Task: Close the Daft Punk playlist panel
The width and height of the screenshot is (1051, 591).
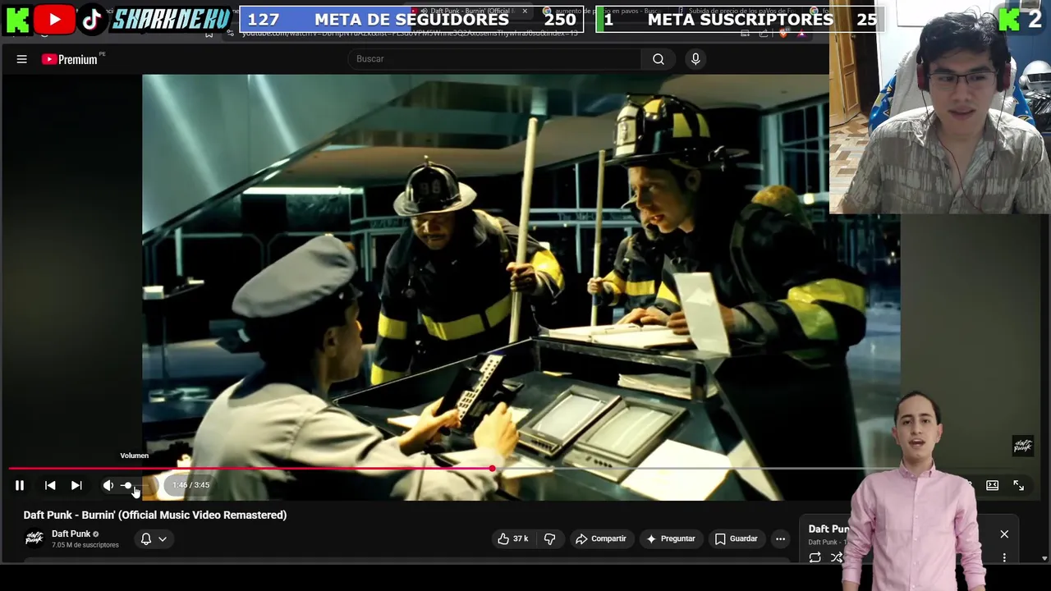Action: 1004,534
